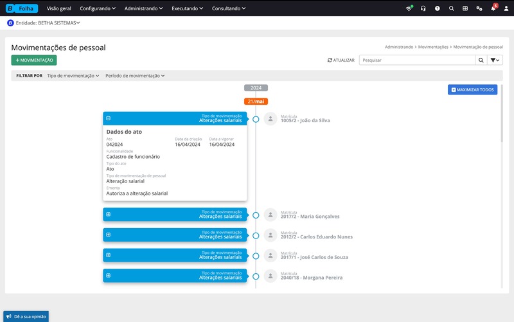The height and width of the screenshot is (322, 514).
Task: Open the notifications bell icon
Action: [x=493, y=8]
